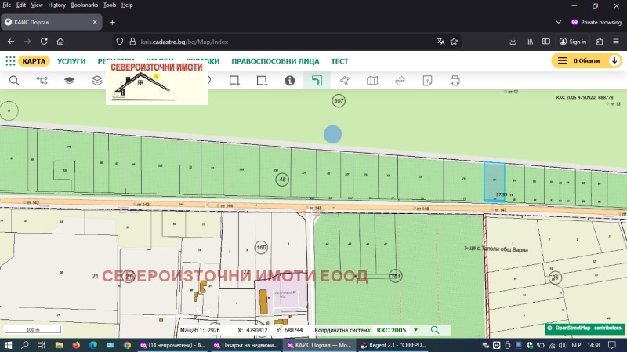Click the print map icon
The width and height of the screenshot is (627, 352).
coord(455,80)
